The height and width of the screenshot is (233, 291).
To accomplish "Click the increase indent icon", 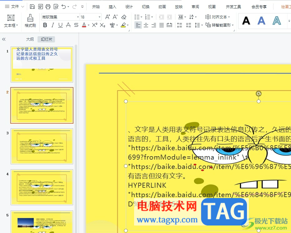I will point(169,17).
